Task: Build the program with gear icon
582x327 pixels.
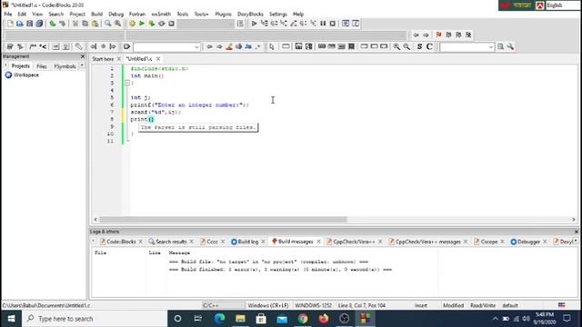Action: pyautogui.click(x=132, y=24)
